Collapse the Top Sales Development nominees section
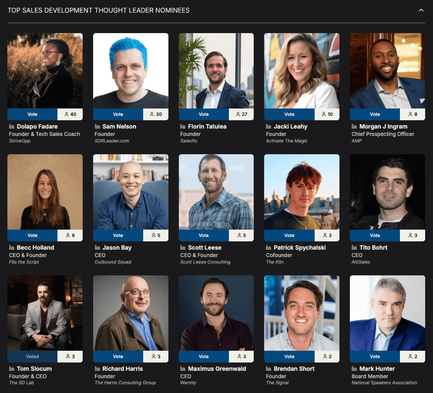The image size is (433, 393). pyautogui.click(x=421, y=10)
